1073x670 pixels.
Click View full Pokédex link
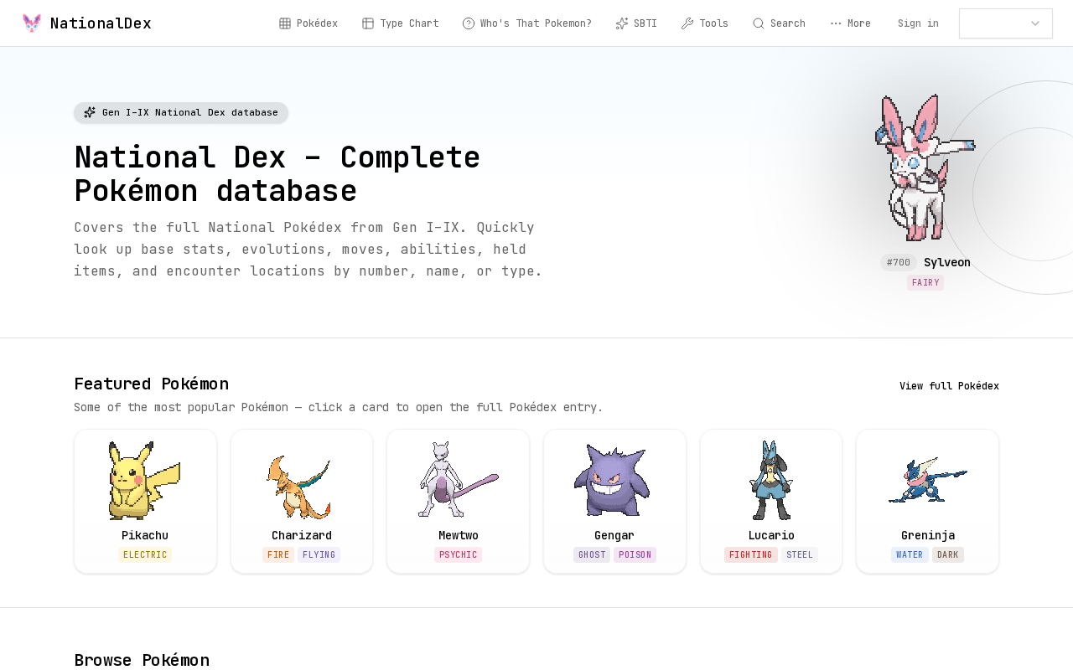click(x=949, y=386)
